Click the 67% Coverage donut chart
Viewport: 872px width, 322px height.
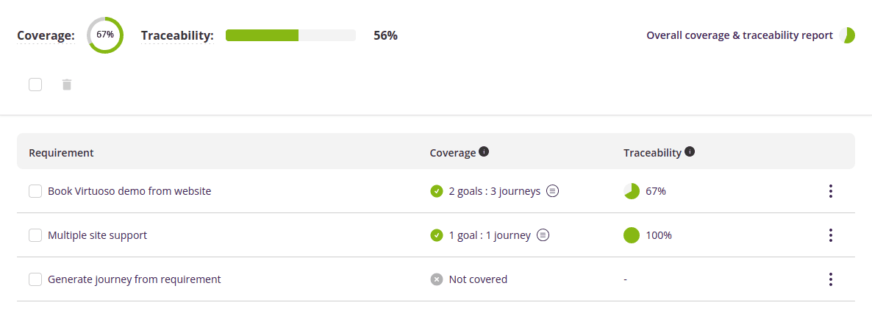pyautogui.click(x=105, y=35)
